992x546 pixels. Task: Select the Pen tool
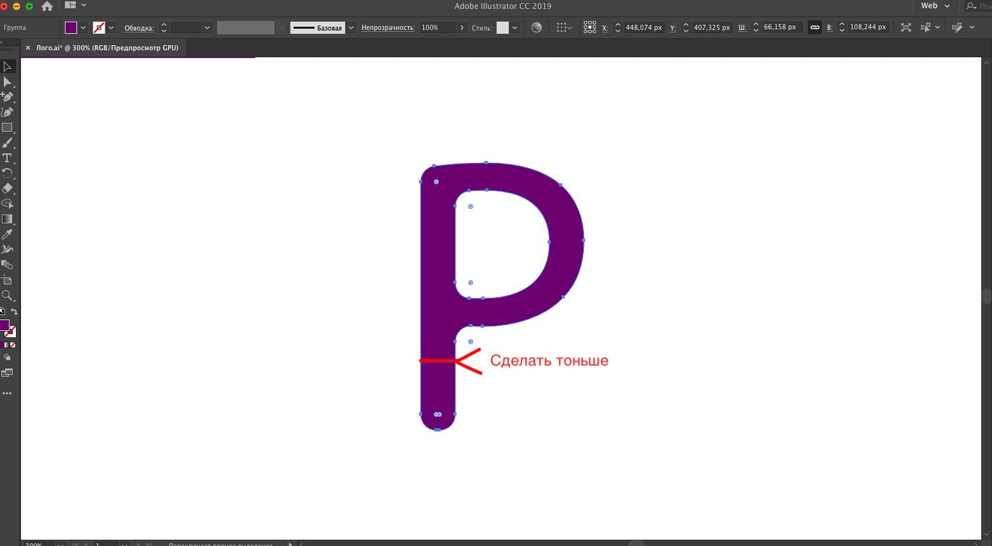click(8, 97)
